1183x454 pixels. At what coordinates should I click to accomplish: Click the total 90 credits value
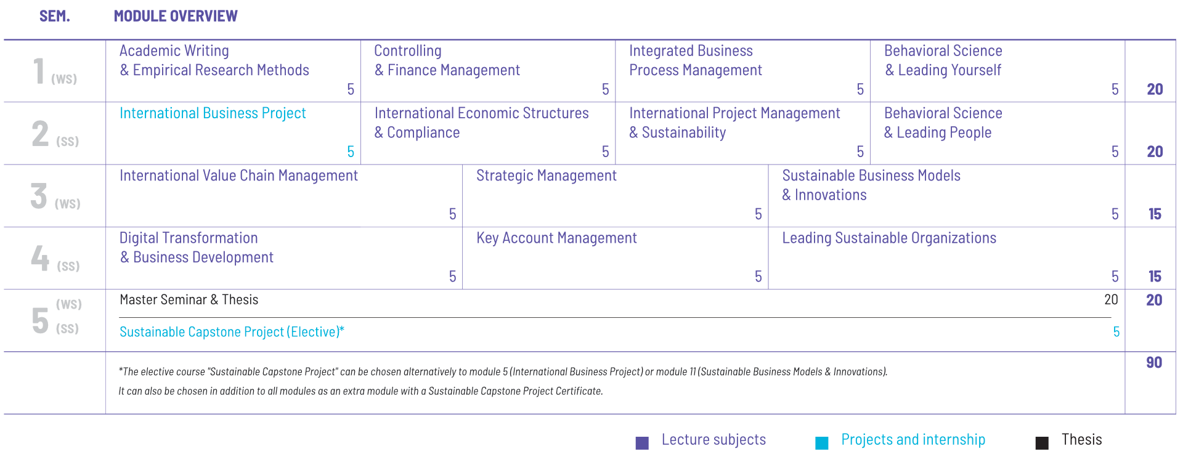tap(1153, 363)
